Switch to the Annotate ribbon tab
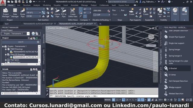 tap(74, 5)
